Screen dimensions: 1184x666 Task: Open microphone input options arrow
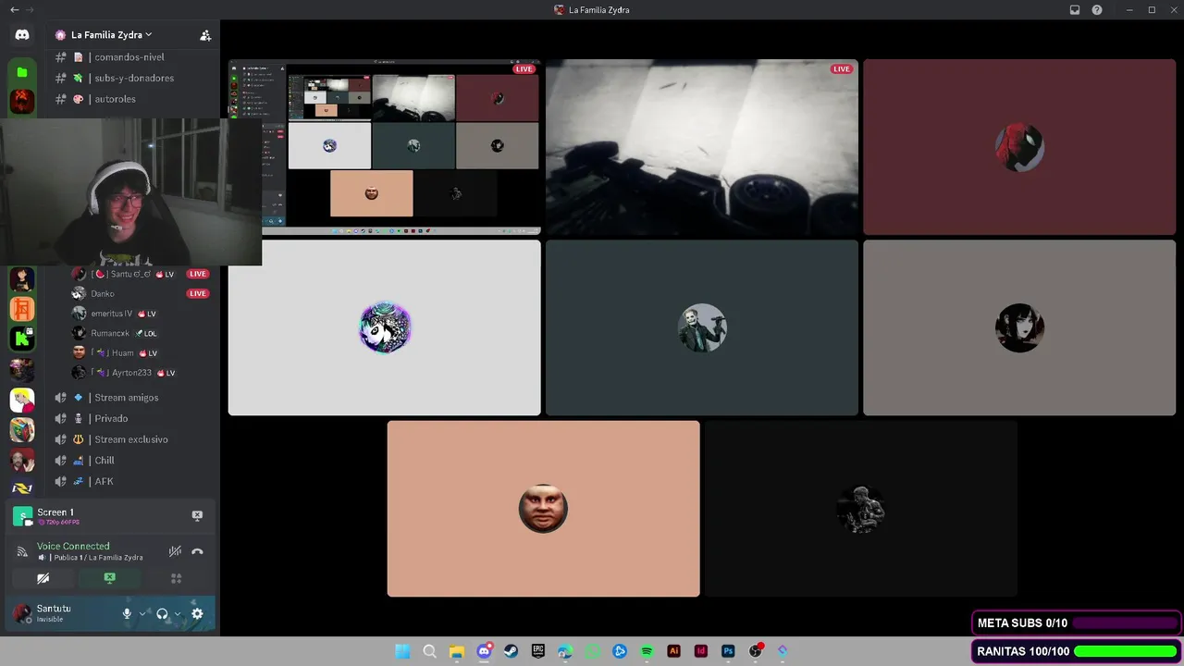tap(142, 613)
